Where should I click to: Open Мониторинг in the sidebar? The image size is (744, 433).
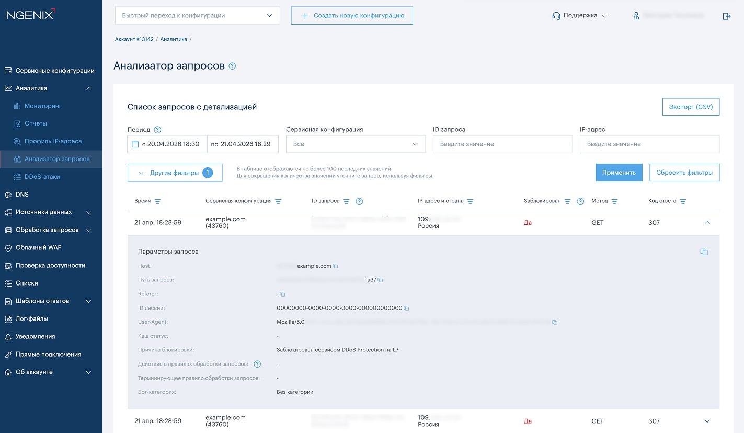point(43,106)
